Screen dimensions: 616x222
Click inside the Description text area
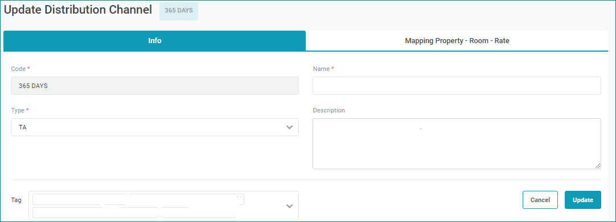(457, 144)
